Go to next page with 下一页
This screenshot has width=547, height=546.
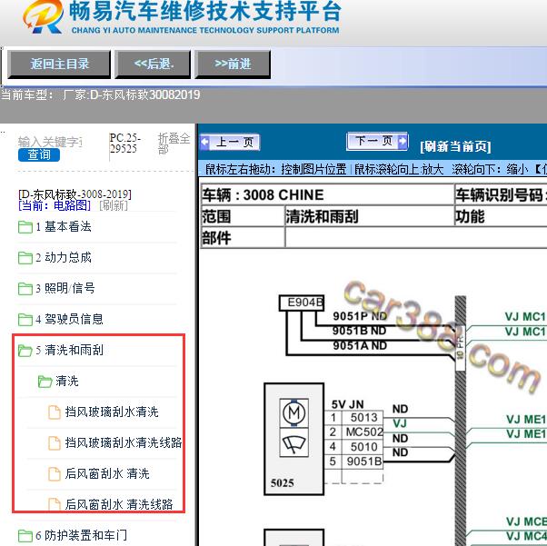pos(377,142)
